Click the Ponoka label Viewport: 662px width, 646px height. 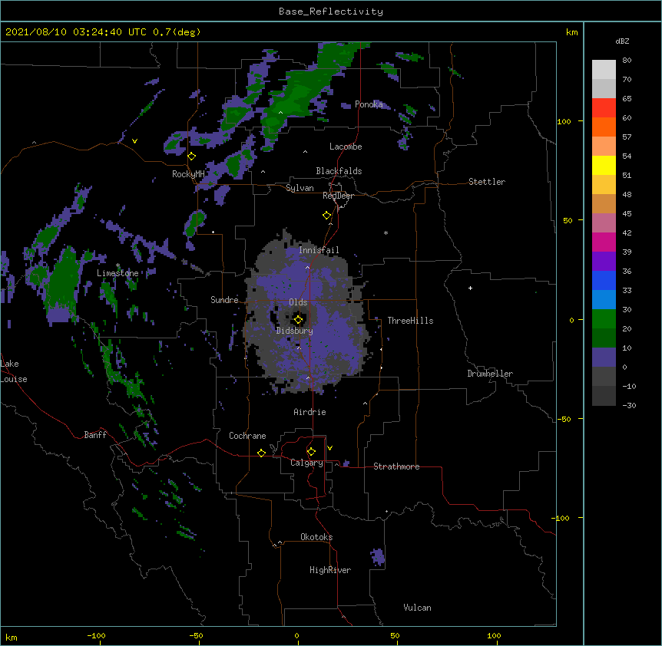[369, 104]
